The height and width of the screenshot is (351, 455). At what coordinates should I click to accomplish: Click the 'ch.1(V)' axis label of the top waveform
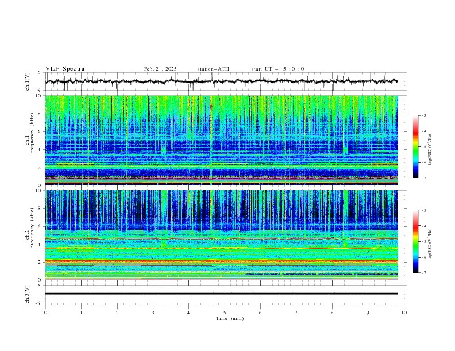tap(28, 81)
